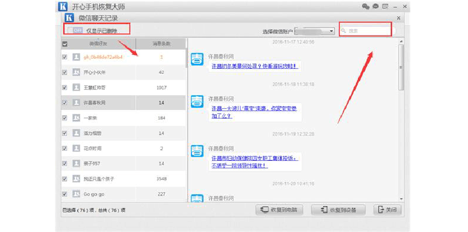The width and height of the screenshot is (468, 232).
Task: Click the avatar icon of 花点时间
Action: point(76,148)
